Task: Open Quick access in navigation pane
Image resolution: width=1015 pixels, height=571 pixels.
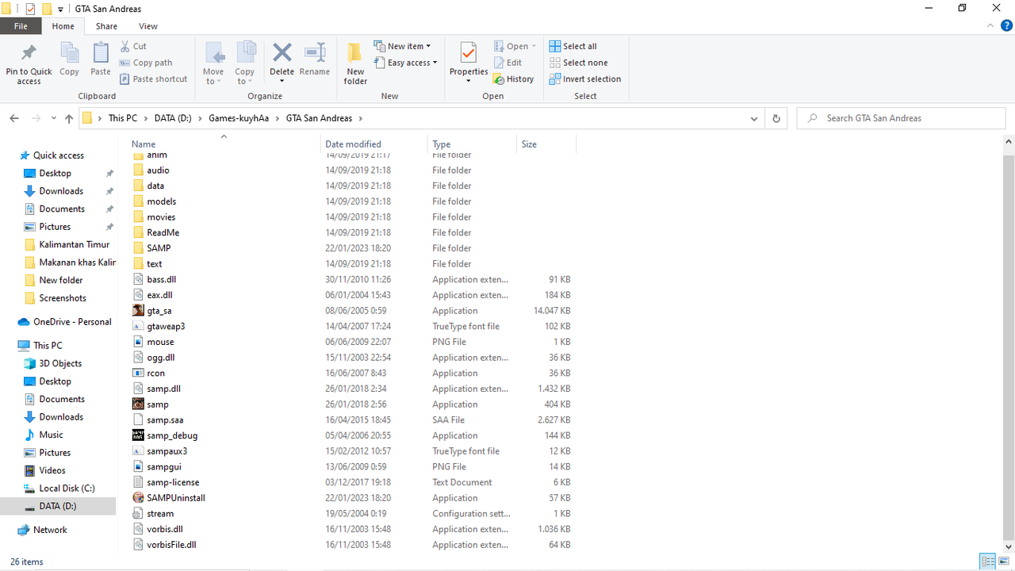Action: coord(58,155)
